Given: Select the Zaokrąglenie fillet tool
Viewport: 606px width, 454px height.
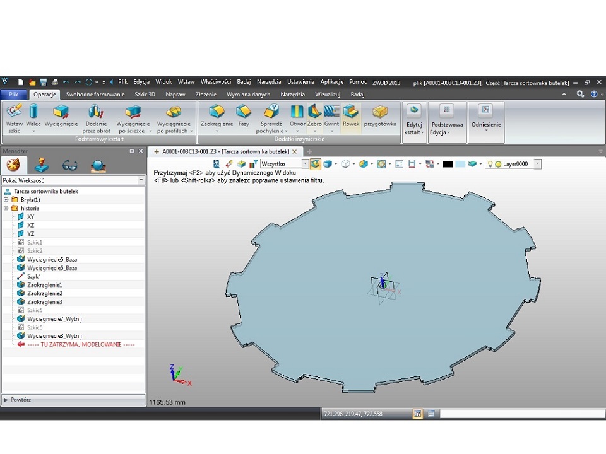Looking at the screenshot, I should [217, 116].
